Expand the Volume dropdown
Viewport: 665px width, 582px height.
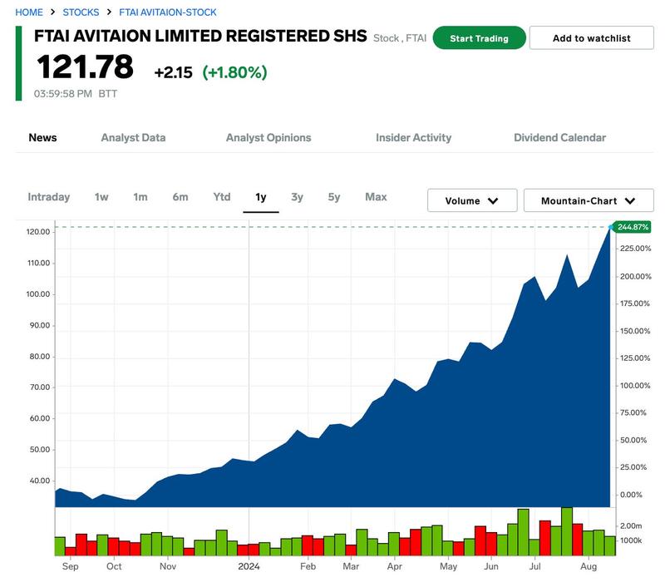tap(472, 200)
